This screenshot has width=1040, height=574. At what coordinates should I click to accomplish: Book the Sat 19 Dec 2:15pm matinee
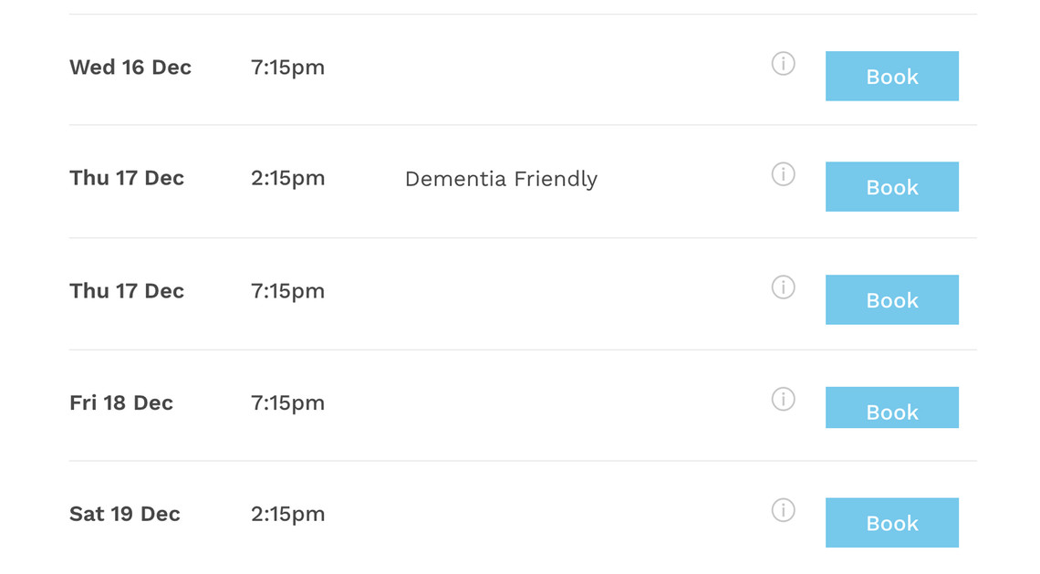[x=892, y=523]
